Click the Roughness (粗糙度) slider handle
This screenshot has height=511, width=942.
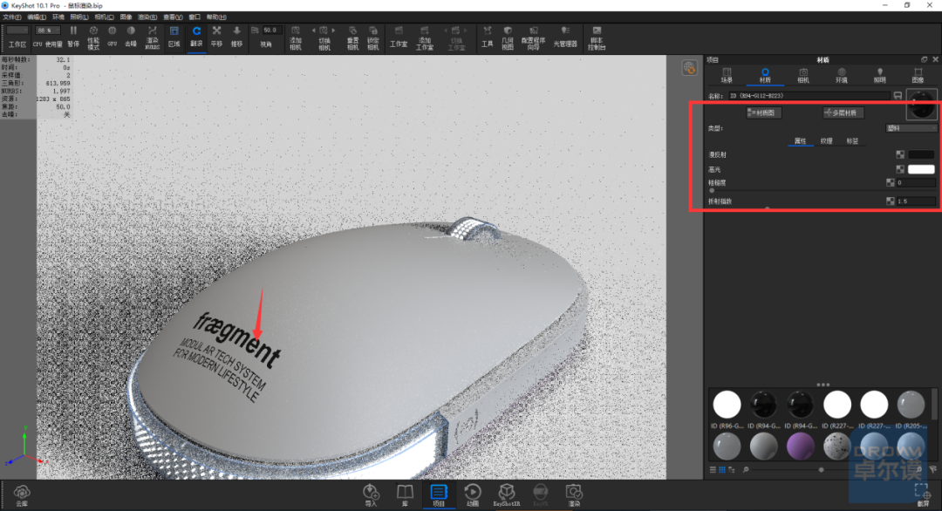712,190
